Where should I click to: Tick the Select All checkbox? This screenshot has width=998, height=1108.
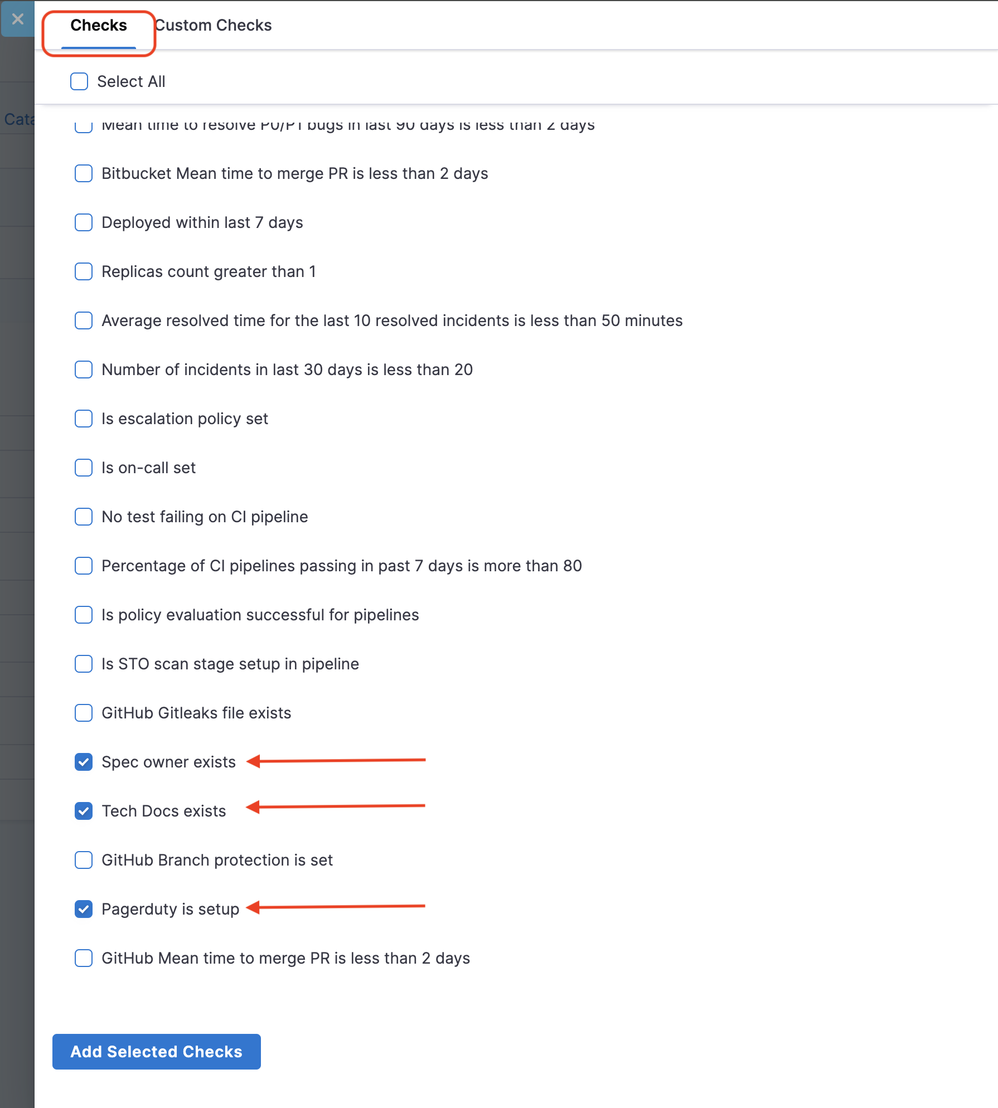79,81
